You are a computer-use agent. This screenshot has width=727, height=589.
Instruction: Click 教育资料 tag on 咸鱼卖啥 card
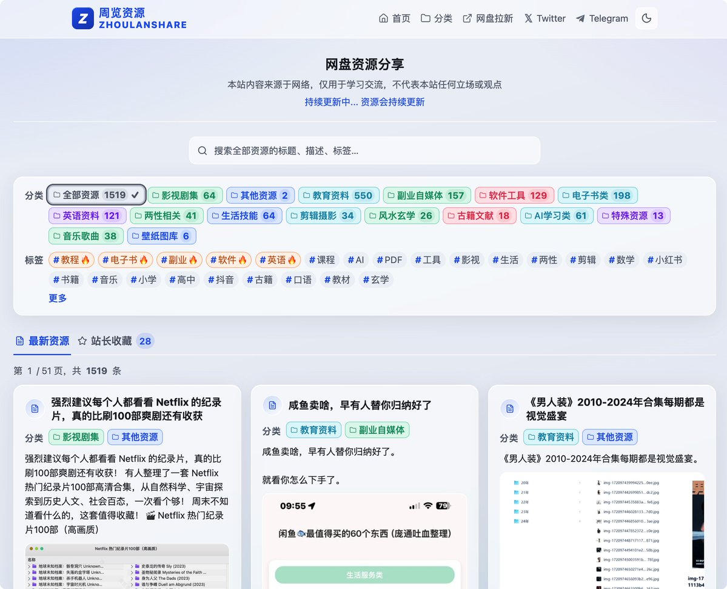tap(314, 430)
